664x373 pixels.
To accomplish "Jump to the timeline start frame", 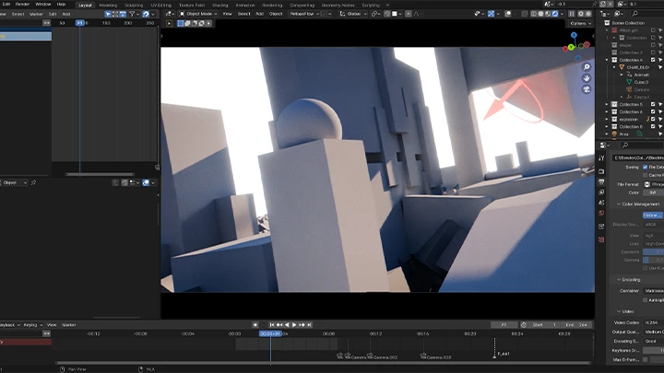I will point(272,325).
